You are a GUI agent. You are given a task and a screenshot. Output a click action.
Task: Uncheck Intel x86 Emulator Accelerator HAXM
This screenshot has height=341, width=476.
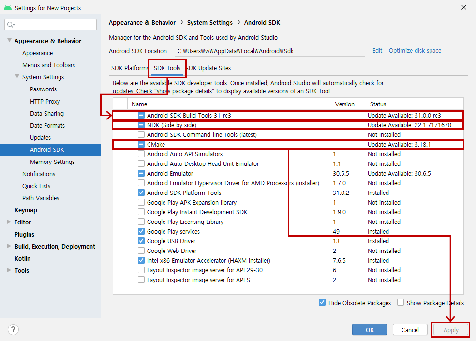[x=141, y=260]
